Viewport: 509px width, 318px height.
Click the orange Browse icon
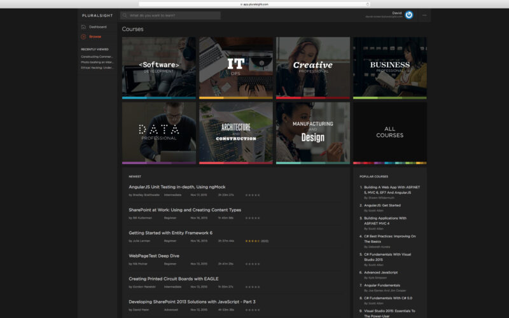coord(83,37)
